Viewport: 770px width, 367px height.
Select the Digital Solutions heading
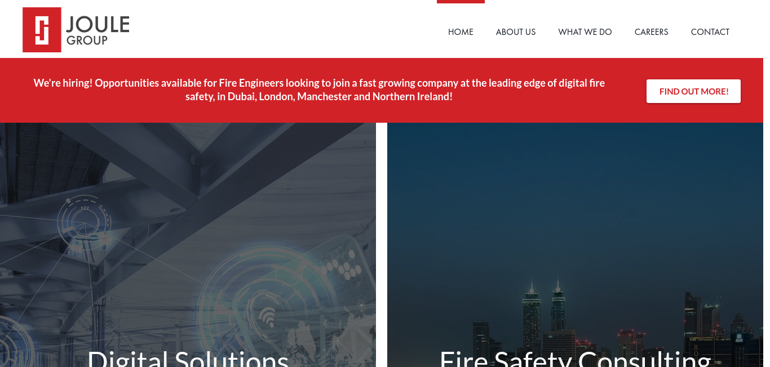188,357
